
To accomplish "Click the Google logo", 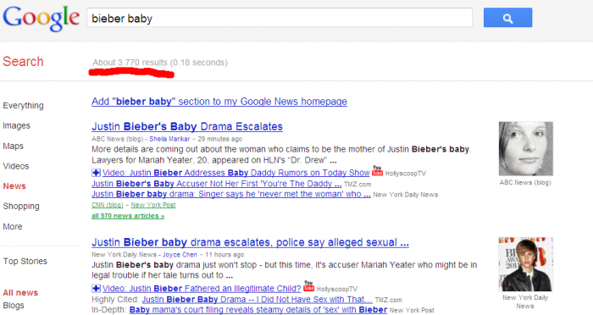I will pos(42,19).
